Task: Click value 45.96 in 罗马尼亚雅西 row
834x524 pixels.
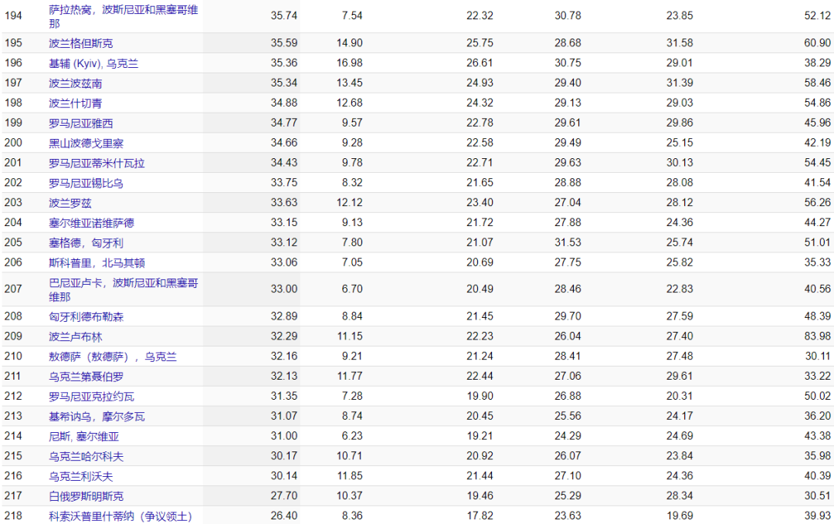Action: [x=818, y=122]
